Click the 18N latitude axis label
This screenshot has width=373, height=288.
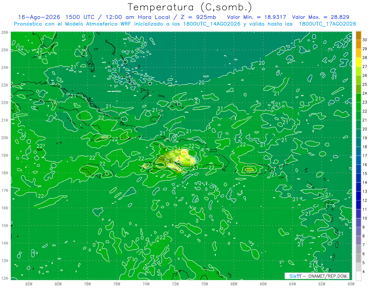pyautogui.click(x=5, y=173)
